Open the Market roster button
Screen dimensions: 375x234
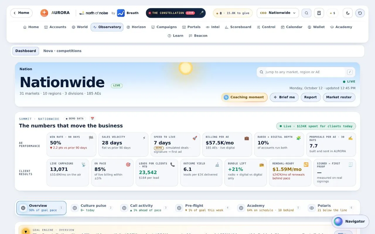(339, 97)
